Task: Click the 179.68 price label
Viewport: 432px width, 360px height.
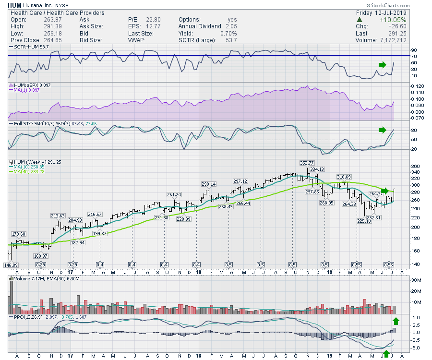Action: (x=18, y=234)
